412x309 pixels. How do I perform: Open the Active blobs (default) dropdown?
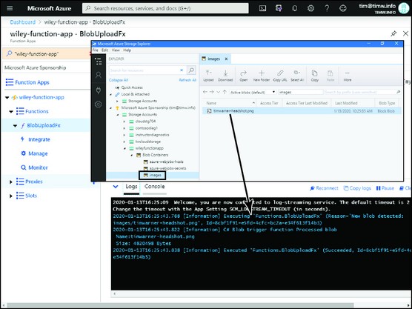point(253,92)
